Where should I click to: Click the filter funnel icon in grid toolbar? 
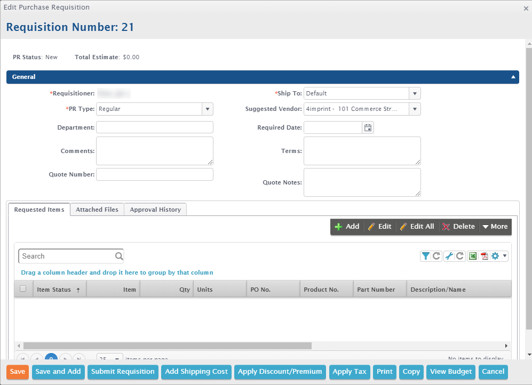point(425,256)
